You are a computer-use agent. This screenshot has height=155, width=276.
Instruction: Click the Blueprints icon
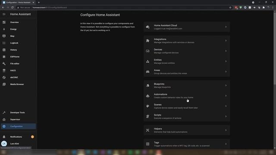pyautogui.click(x=147, y=85)
